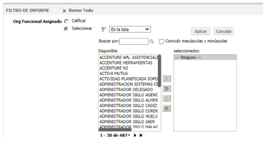Screen dimensions: 270x165
Task: Jump to last page of available items
Action: [x=141, y=135]
